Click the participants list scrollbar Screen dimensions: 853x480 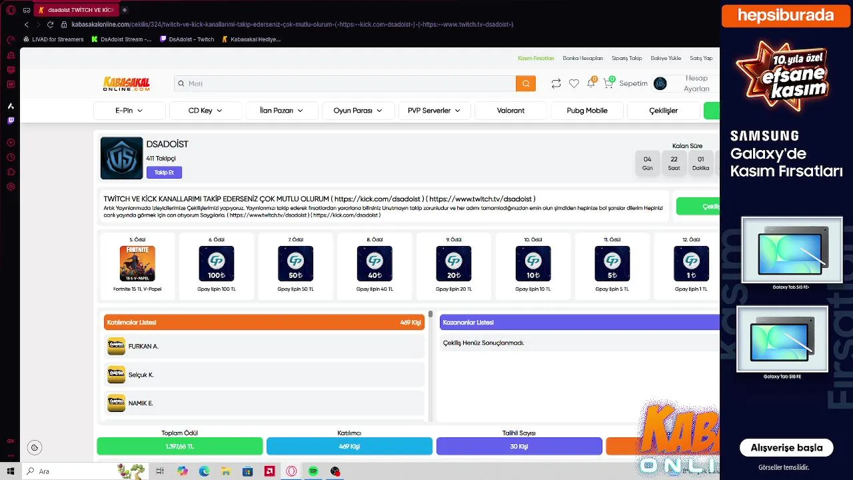[430, 314]
